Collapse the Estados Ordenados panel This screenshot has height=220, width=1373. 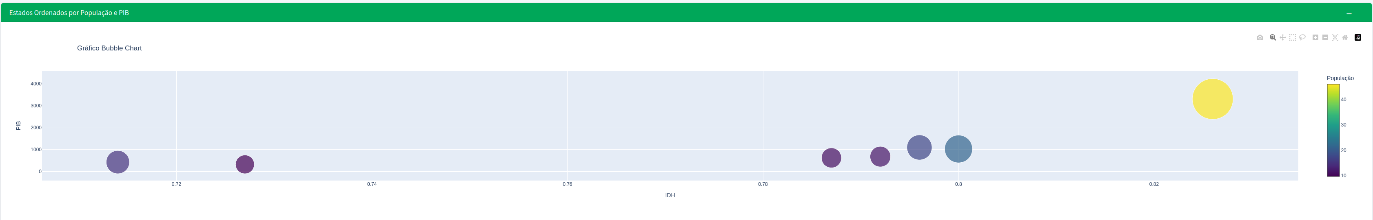click(x=1349, y=13)
